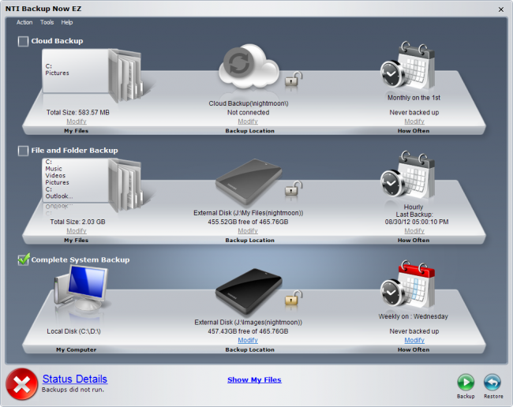The image size is (513, 407).
Task: Open the Status Details link
Action: click(x=75, y=379)
